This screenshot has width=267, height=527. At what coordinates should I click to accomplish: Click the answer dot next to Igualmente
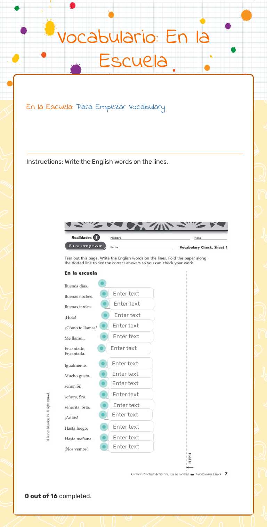click(x=103, y=363)
